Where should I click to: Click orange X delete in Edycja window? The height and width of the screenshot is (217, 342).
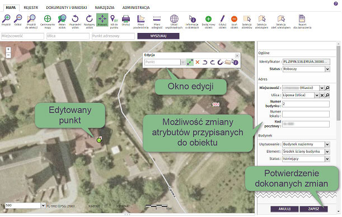198,62
